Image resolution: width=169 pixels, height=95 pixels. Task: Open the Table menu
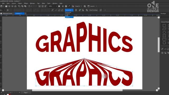[x=43, y=3]
